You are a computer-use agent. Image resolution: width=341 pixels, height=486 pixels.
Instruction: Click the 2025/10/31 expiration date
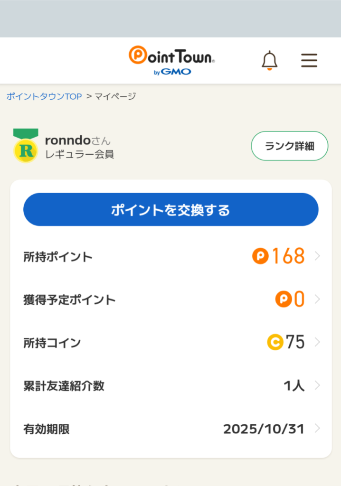(264, 429)
